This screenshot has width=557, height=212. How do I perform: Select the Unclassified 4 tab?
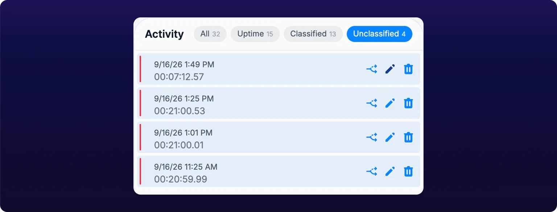[379, 34]
